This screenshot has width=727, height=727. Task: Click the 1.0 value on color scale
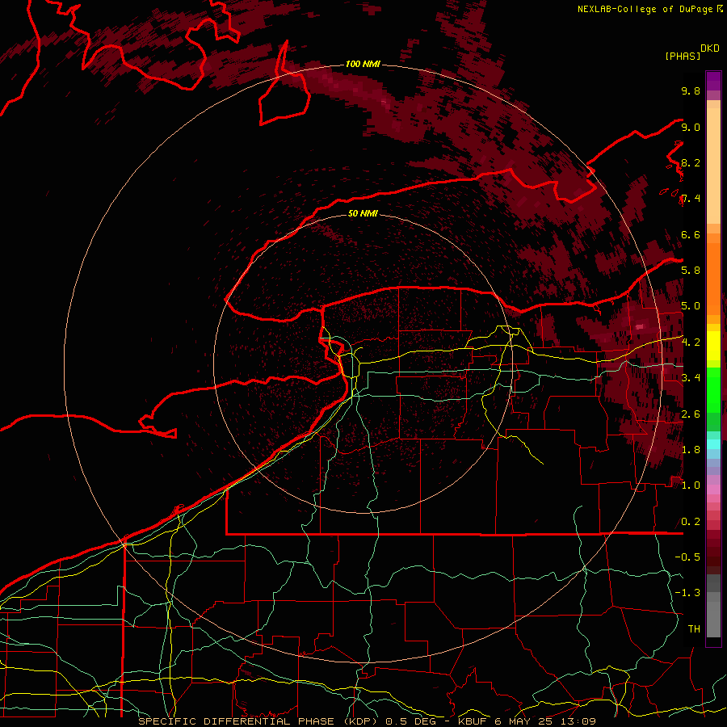[x=691, y=485]
